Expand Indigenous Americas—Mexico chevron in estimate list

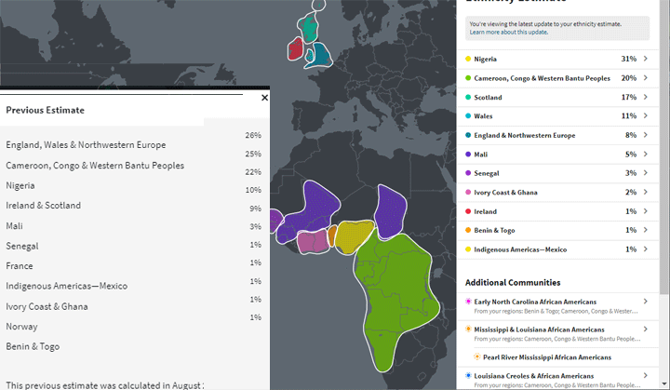(x=645, y=249)
